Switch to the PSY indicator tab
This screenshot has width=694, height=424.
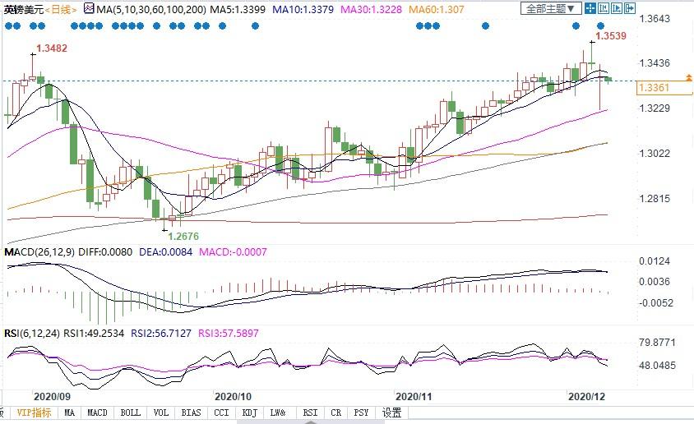click(x=361, y=412)
